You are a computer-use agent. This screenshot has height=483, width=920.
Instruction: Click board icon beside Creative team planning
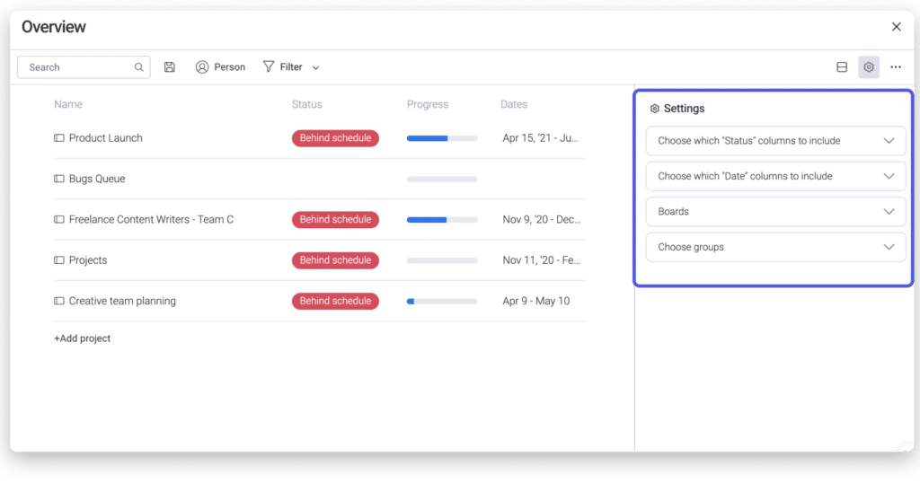pos(59,301)
